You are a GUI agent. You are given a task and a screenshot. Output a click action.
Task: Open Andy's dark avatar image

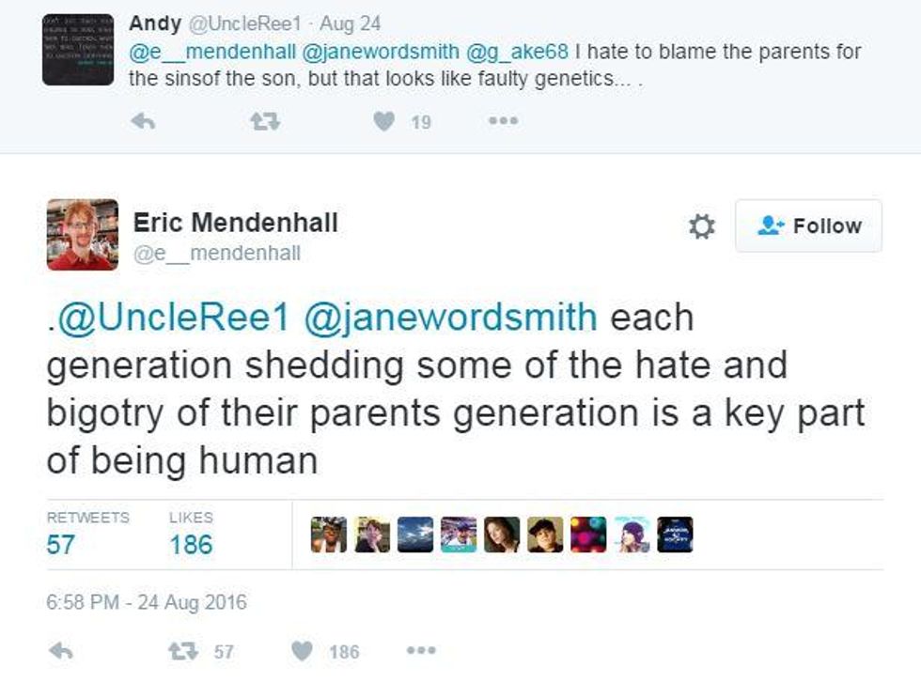77,50
